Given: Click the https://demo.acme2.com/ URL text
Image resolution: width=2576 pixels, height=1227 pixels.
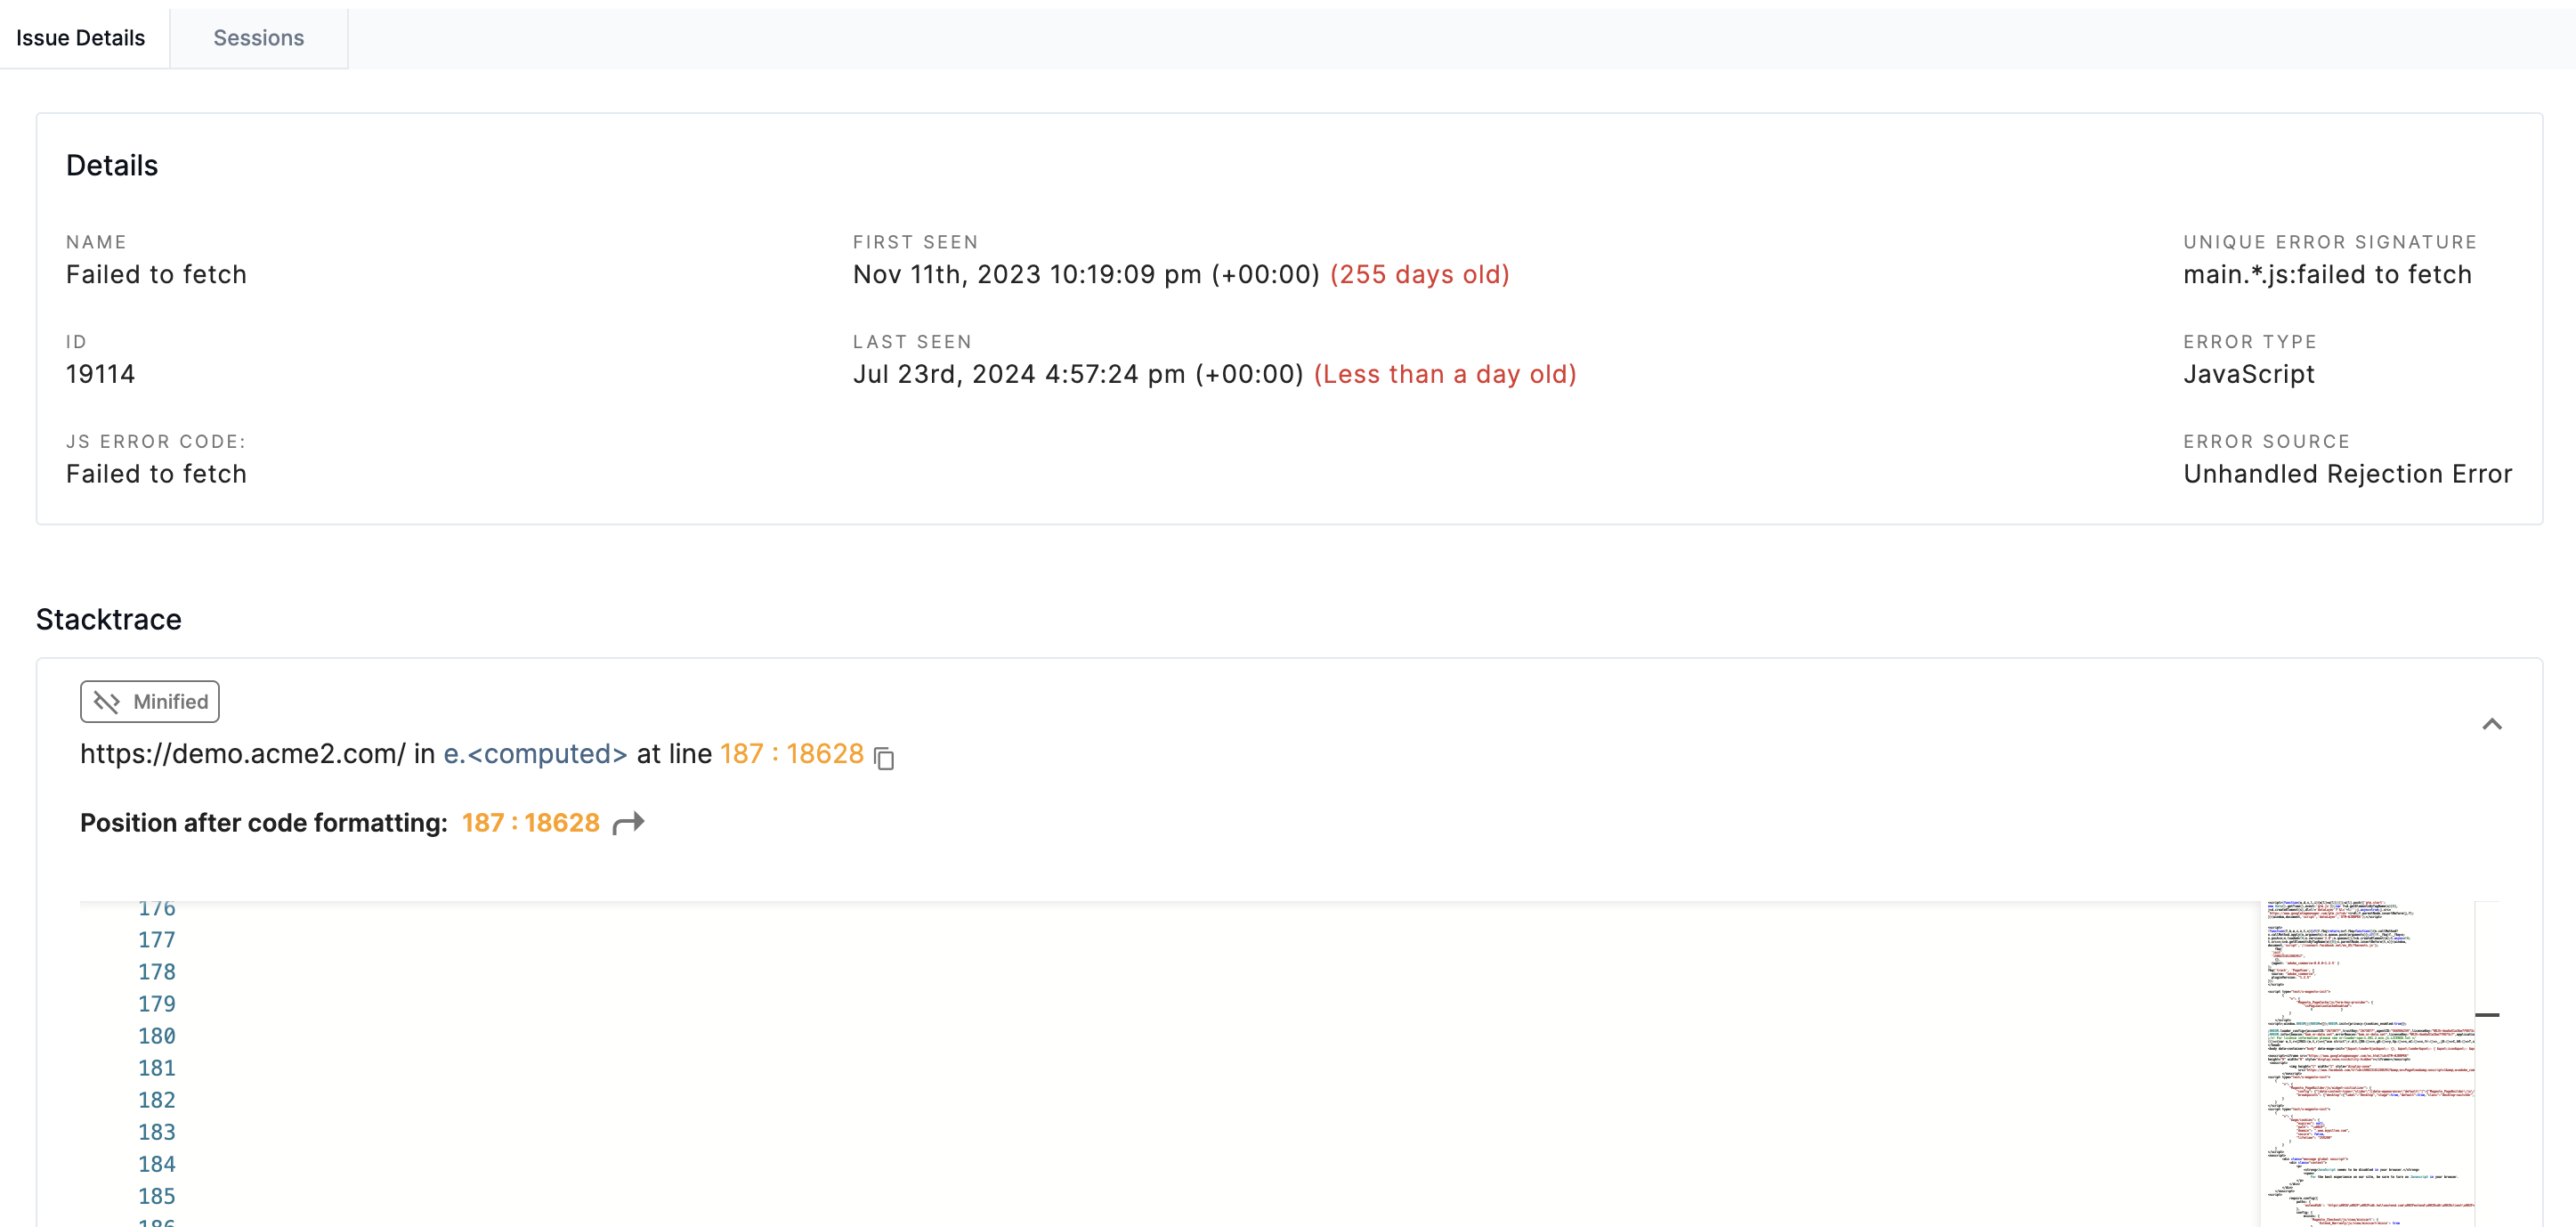Looking at the screenshot, I should click(243, 754).
